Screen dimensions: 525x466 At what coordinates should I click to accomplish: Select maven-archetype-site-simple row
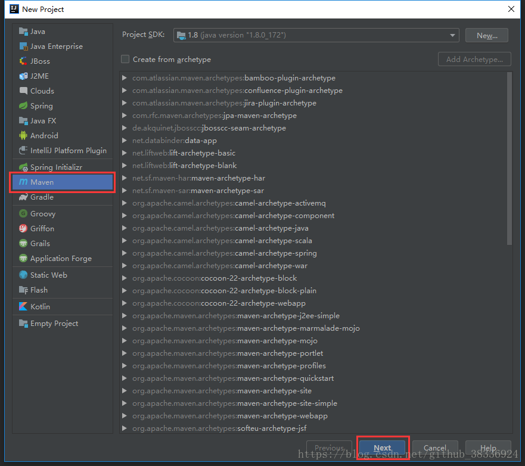point(316,403)
